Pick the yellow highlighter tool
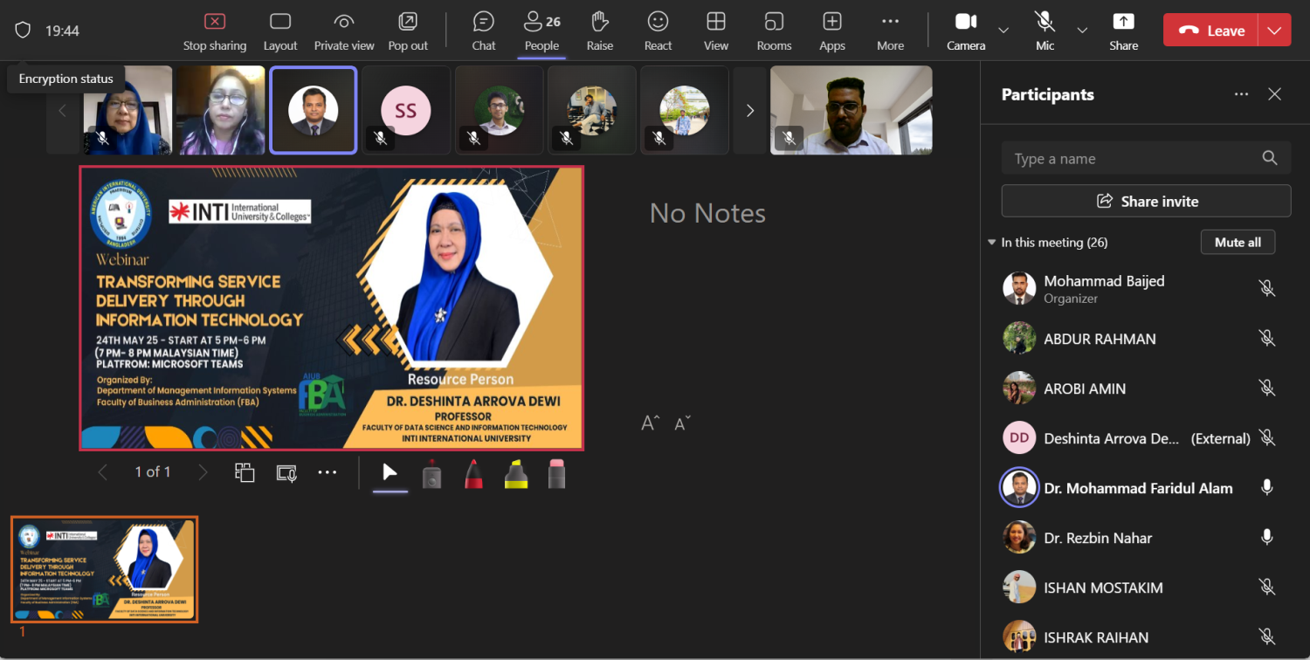This screenshot has width=1310, height=660. (516, 473)
